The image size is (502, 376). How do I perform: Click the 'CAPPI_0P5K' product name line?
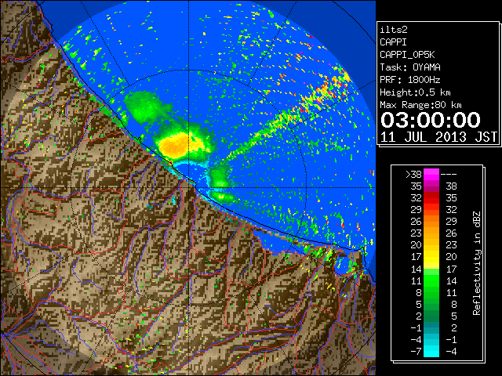407,55
